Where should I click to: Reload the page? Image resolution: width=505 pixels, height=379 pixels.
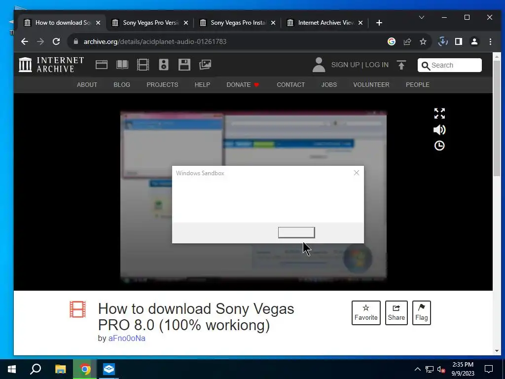56,41
